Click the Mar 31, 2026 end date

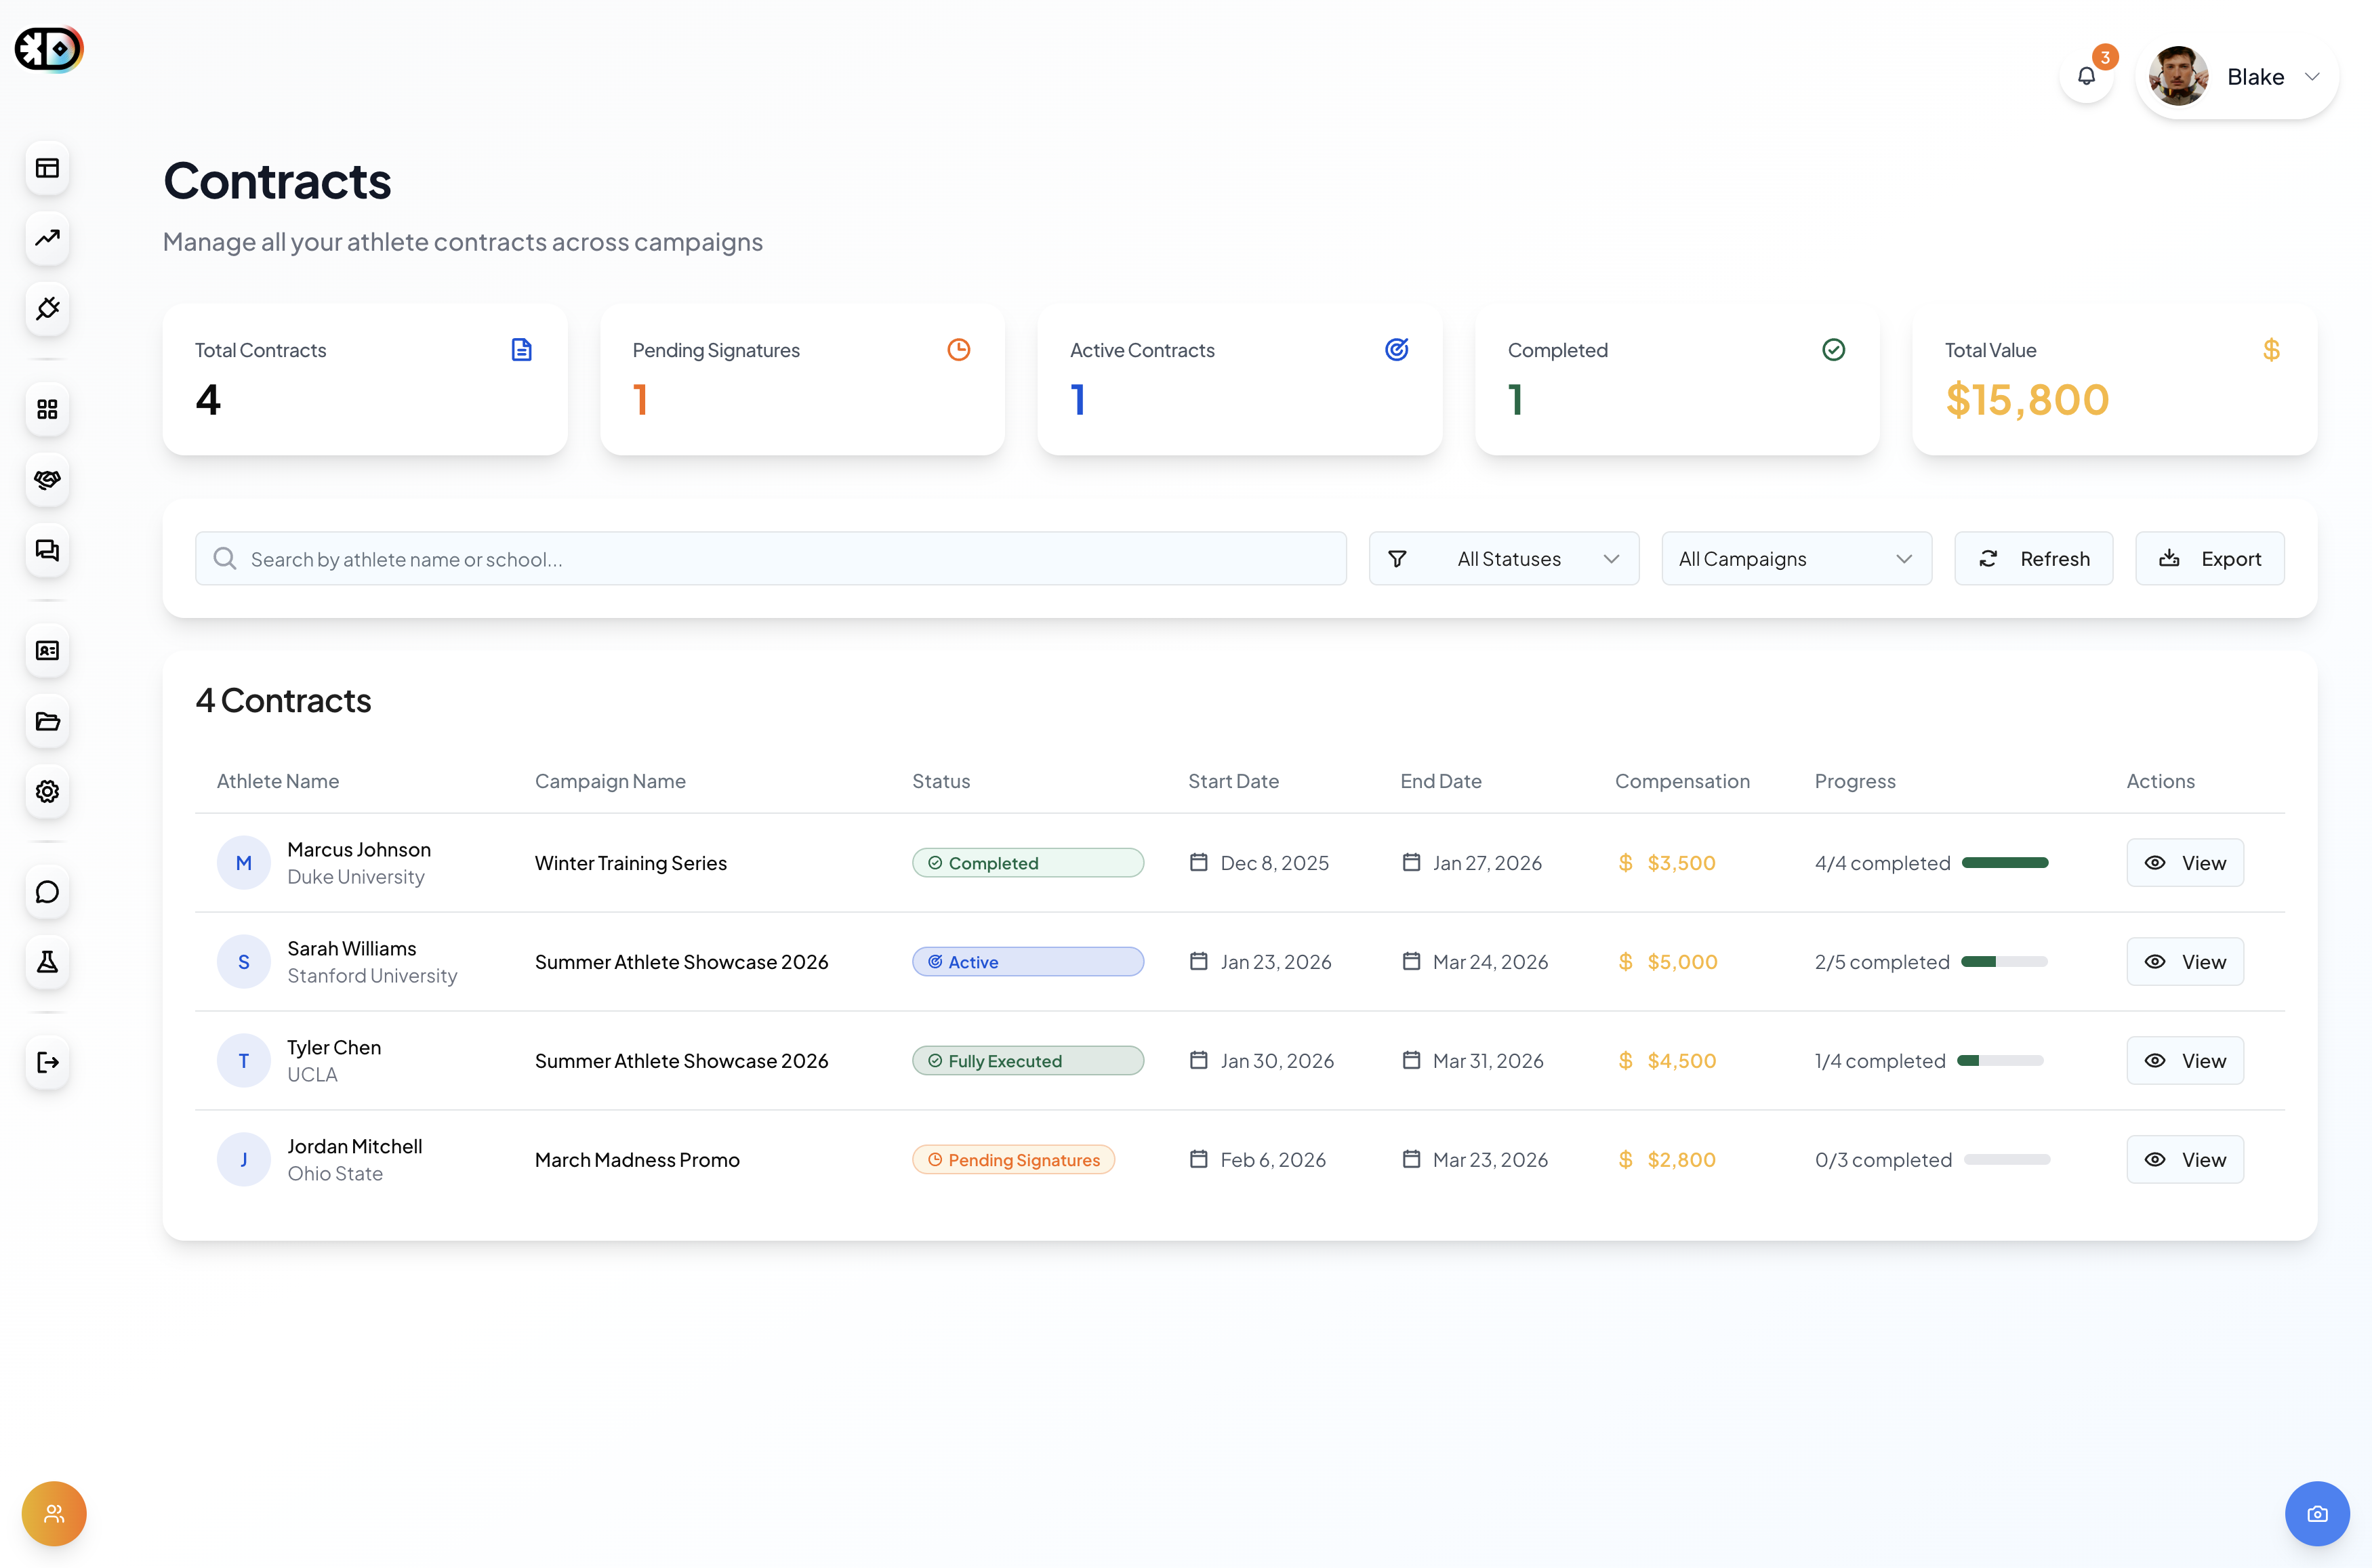[x=1488, y=1061]
